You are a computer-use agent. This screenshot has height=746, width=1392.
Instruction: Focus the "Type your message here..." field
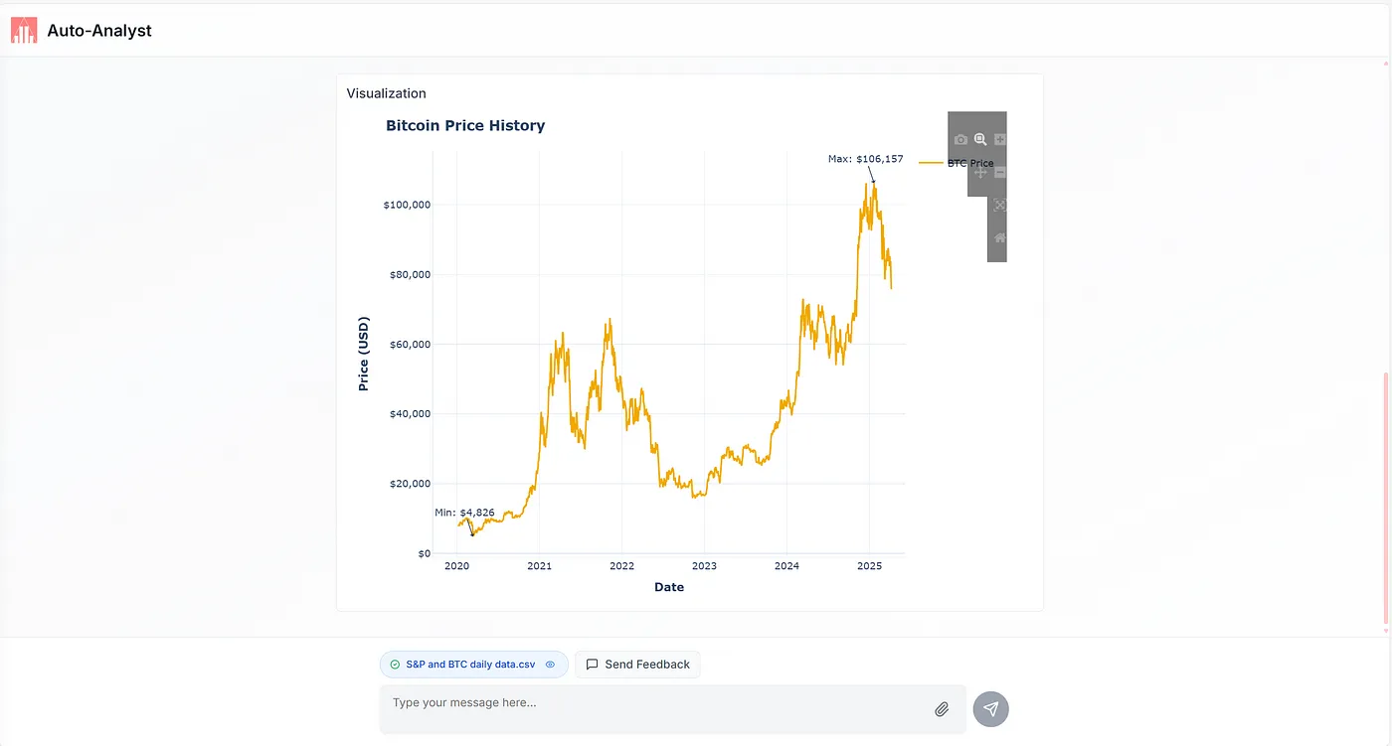click(x=656, y=709)
